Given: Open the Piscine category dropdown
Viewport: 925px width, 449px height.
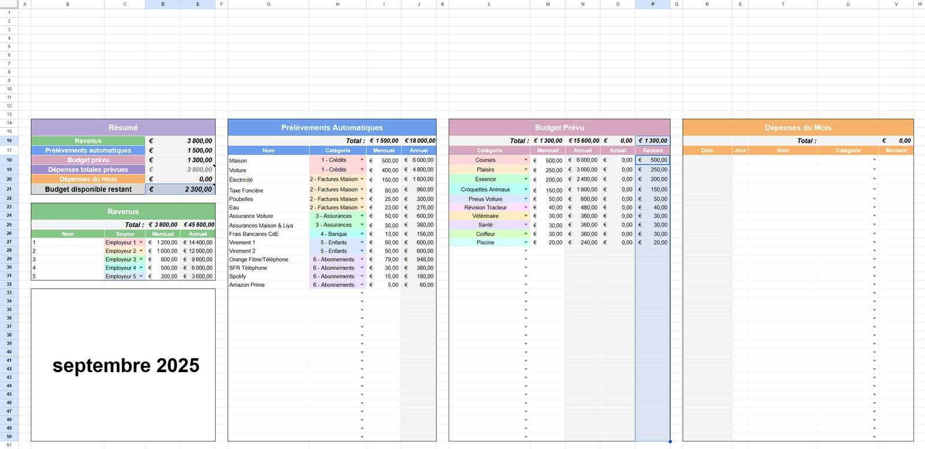Looking at the screenshot, I should click(526, 243).
